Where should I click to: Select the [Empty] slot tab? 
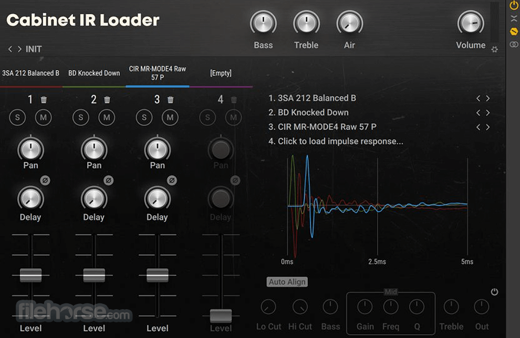[221, 73]
